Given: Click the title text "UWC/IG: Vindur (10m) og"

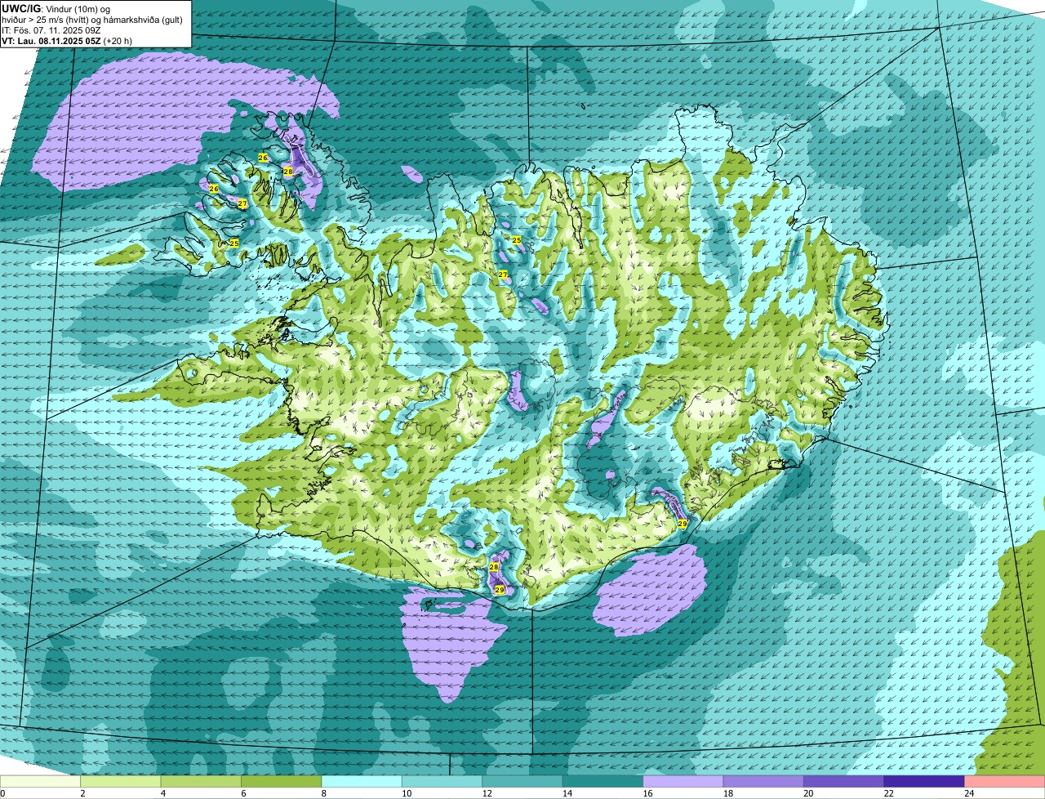Looking at the screenshot, I should pos(56,8).
